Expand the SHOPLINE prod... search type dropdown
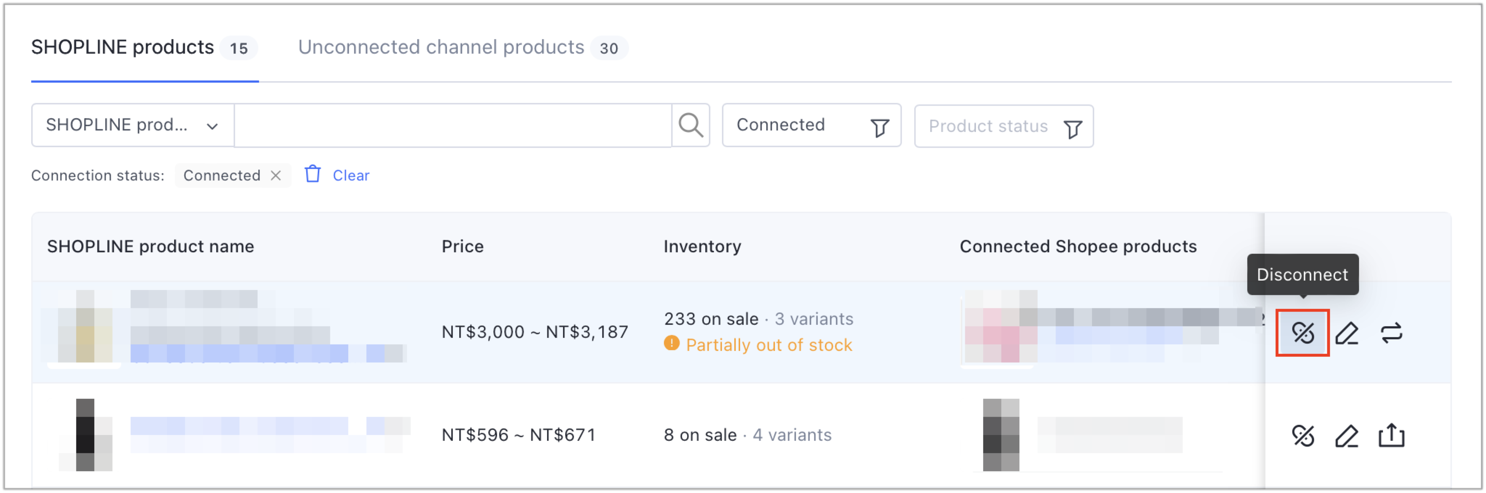The width and height of the screenshot is (1486, 493). click(133, 125)
